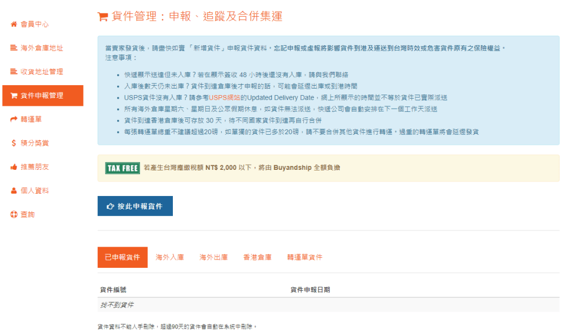Click the 貨件編號 column header
571x333 pixels.
[x=113, y=290]
